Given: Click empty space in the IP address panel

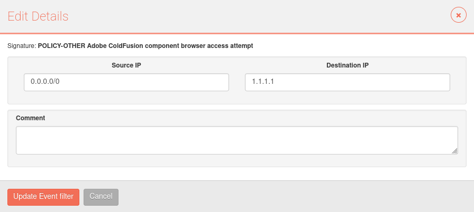Looking at the screenshot, I should pos(236,98).
